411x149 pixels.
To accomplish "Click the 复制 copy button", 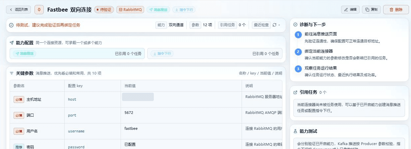I will (371, 10).
